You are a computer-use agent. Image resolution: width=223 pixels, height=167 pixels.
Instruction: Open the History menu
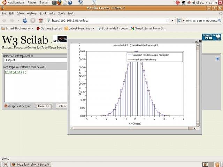tap(32, 13)
